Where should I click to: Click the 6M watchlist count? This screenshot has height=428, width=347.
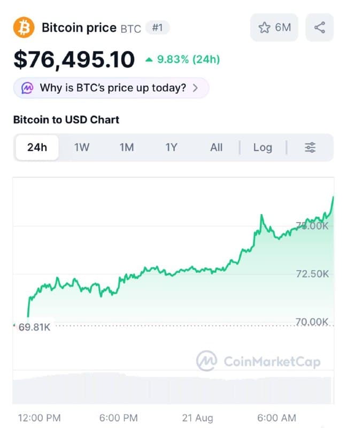[283, 27]
